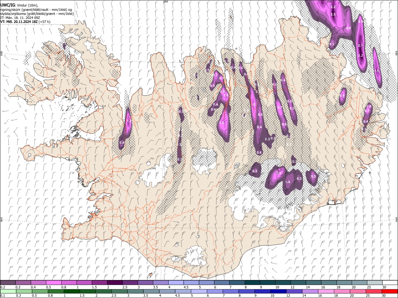Select the bright red swatch after 30, bottom row
The height and width of the screenshot is (298, 398).
(389, 291)
